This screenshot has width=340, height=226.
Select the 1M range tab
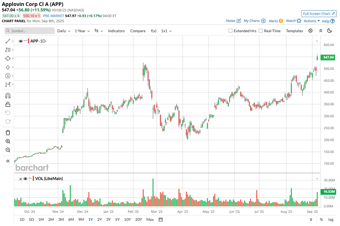tap(41, 220)
